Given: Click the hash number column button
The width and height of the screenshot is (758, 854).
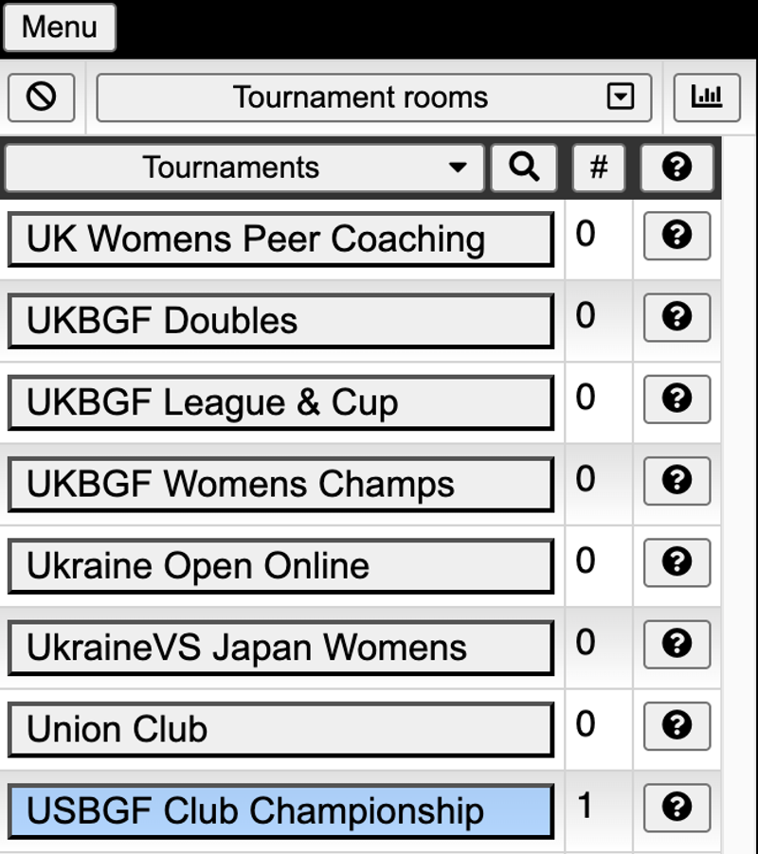Looking at the screenshot, I should click(x=598, y=168).
